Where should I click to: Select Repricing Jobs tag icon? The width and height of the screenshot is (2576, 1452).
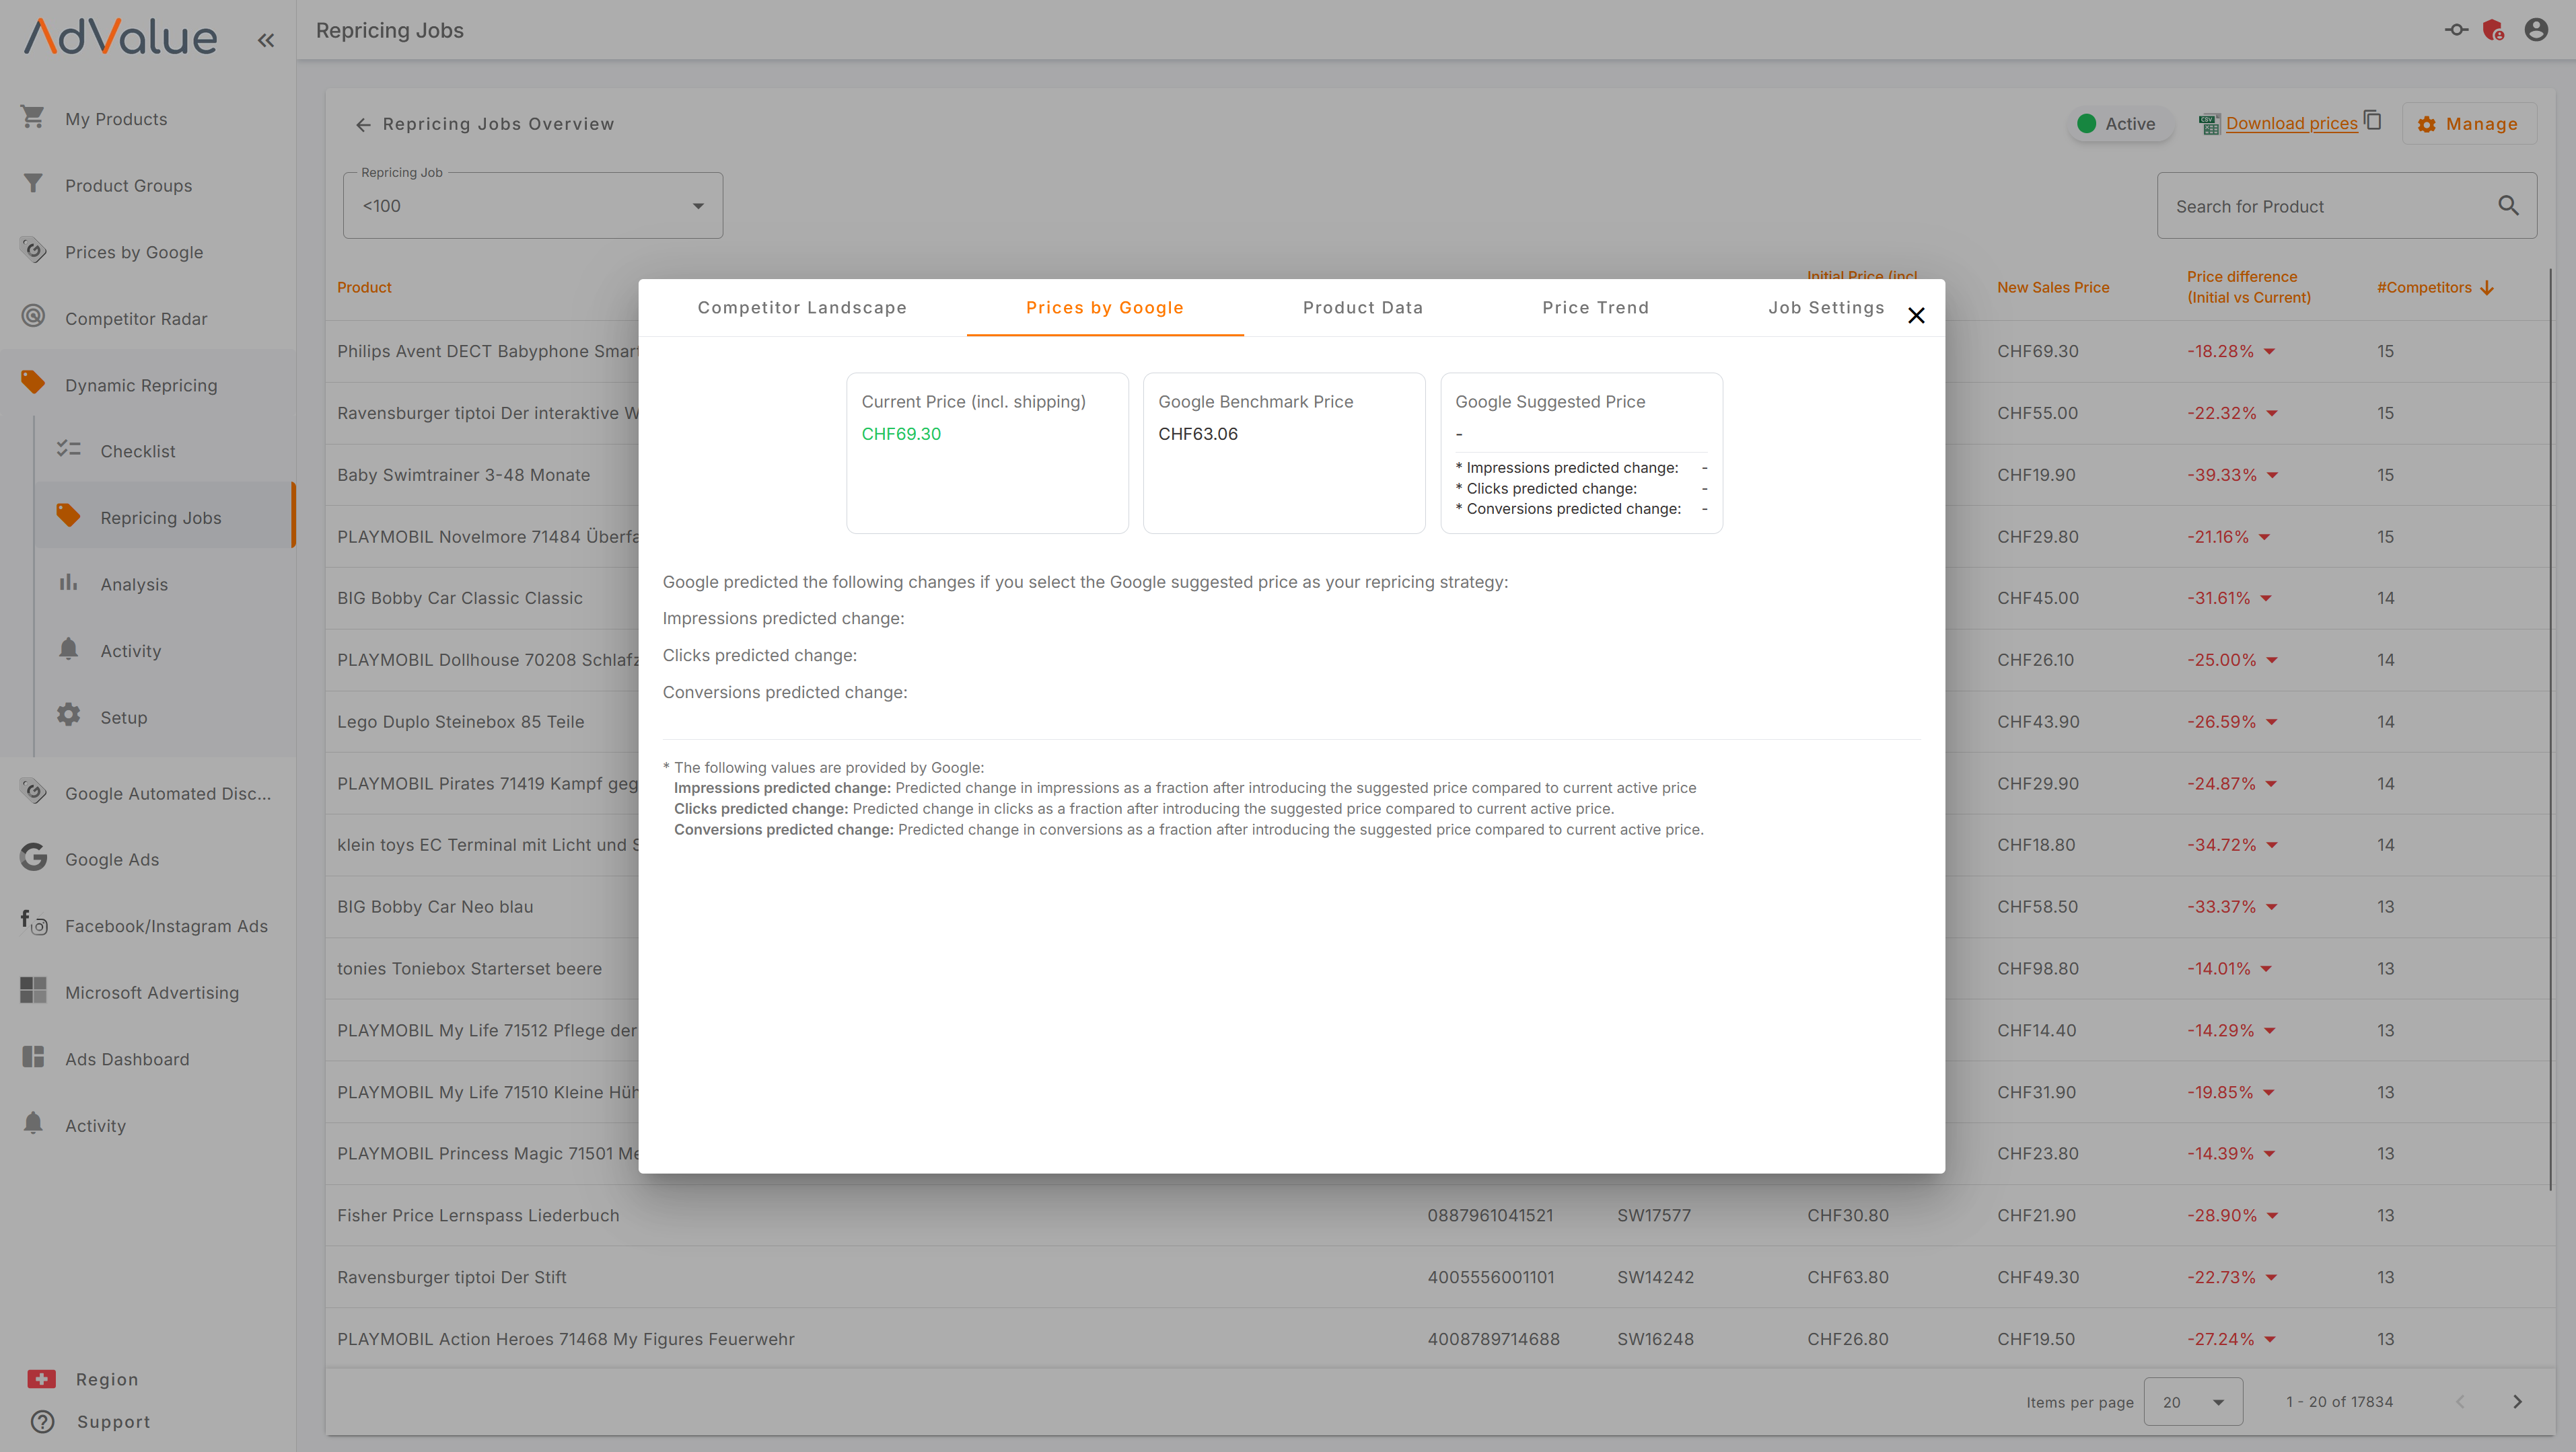(68, 517)
